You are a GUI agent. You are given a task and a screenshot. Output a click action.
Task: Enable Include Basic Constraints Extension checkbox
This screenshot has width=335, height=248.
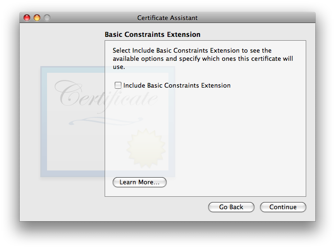118,85
